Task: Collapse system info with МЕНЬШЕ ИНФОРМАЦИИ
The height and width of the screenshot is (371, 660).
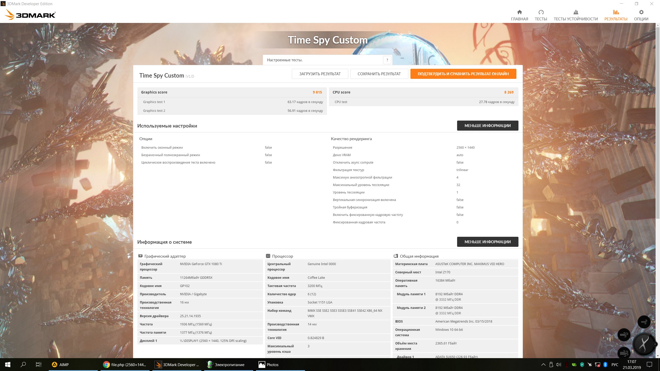Action: (487, 242)
